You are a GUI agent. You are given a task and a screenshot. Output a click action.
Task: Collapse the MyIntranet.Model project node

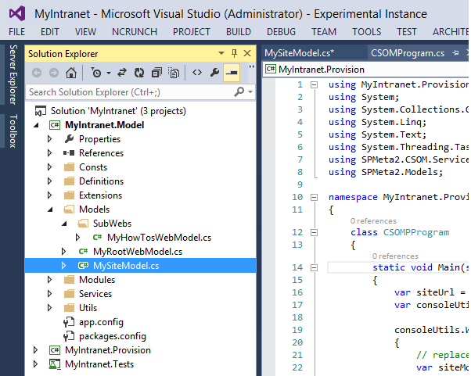pos(36,125)
